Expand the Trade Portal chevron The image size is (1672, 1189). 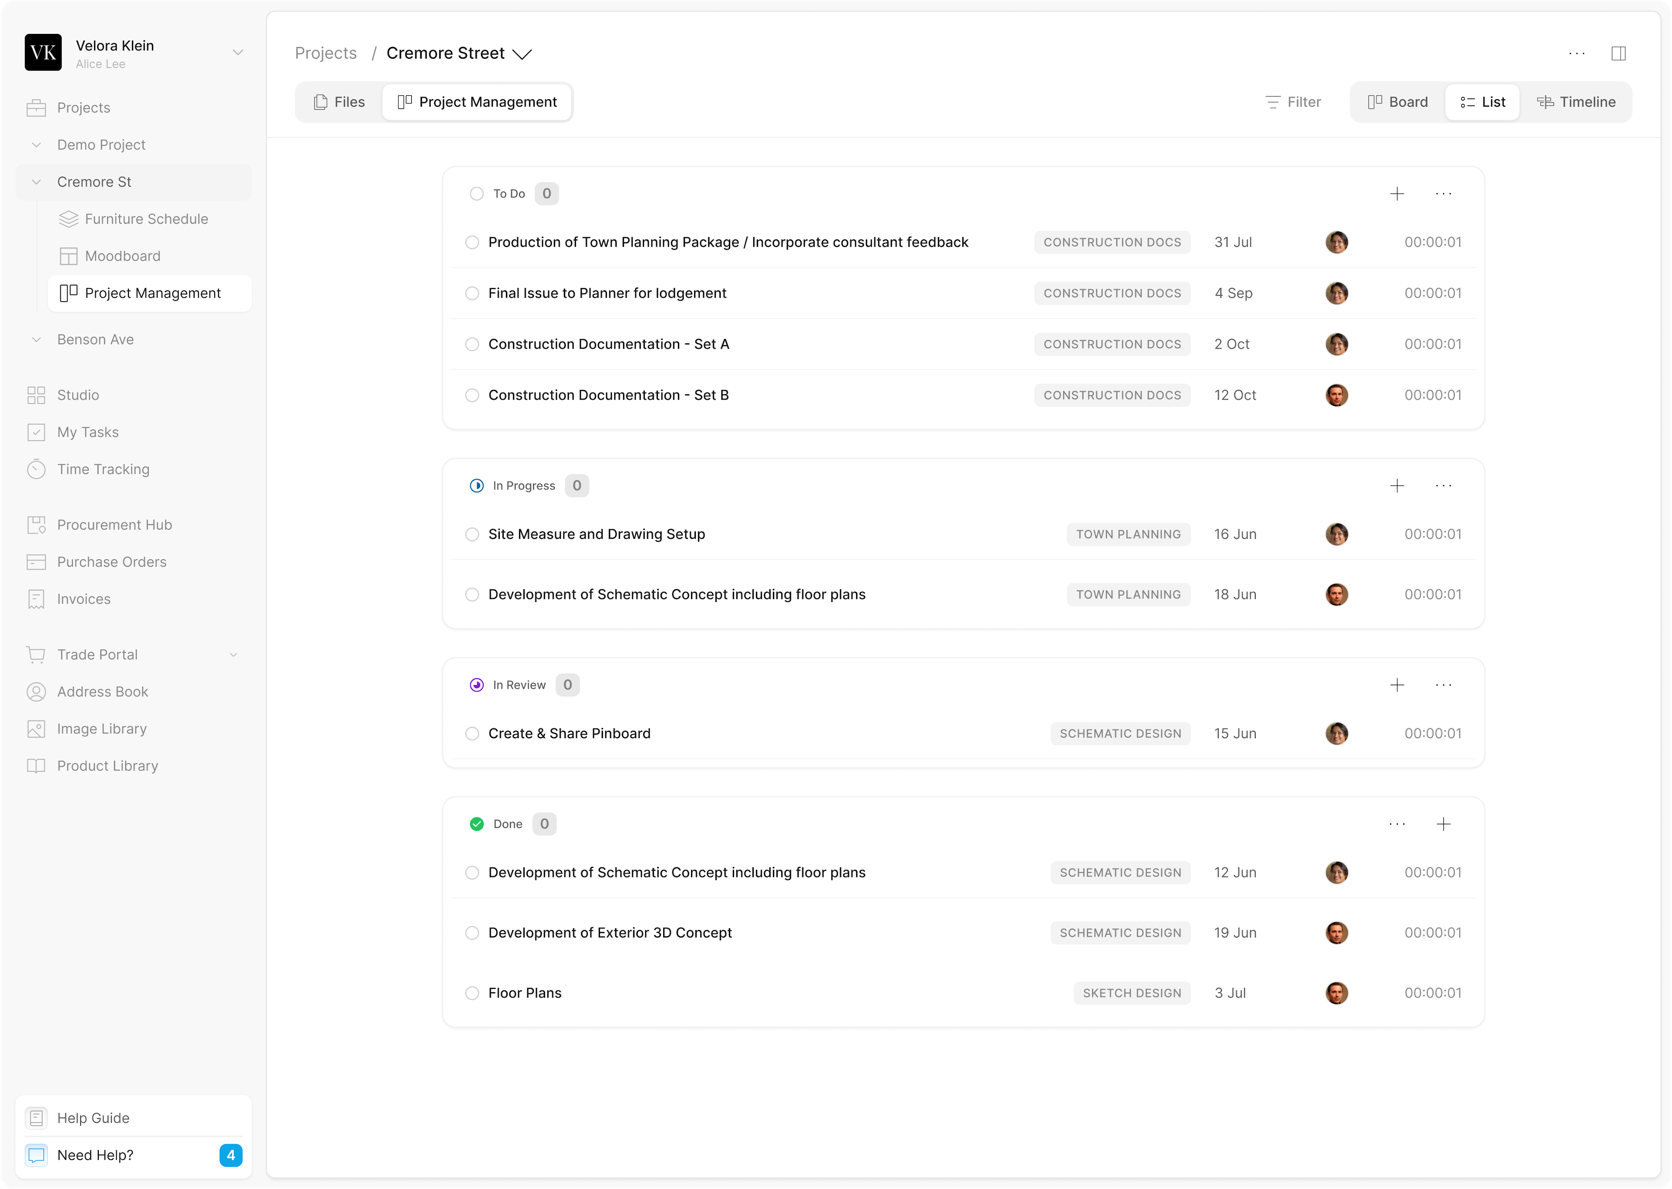(x=234, y=655)
